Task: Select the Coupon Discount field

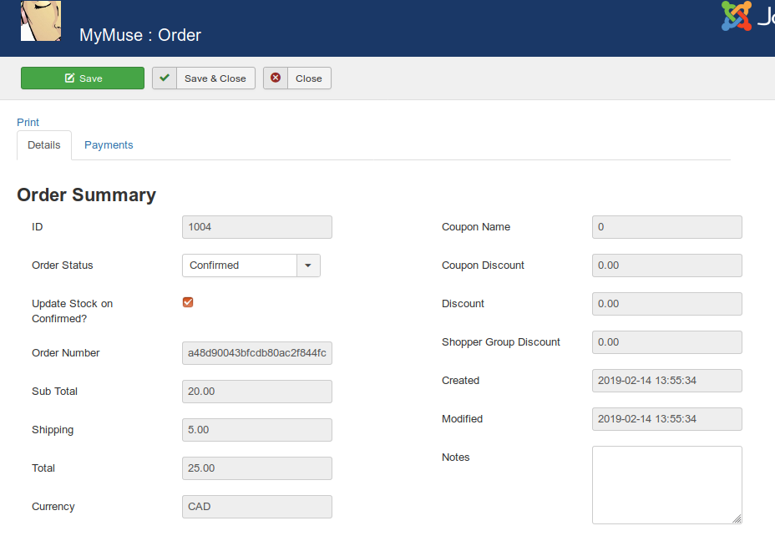Action: [666, 265]
